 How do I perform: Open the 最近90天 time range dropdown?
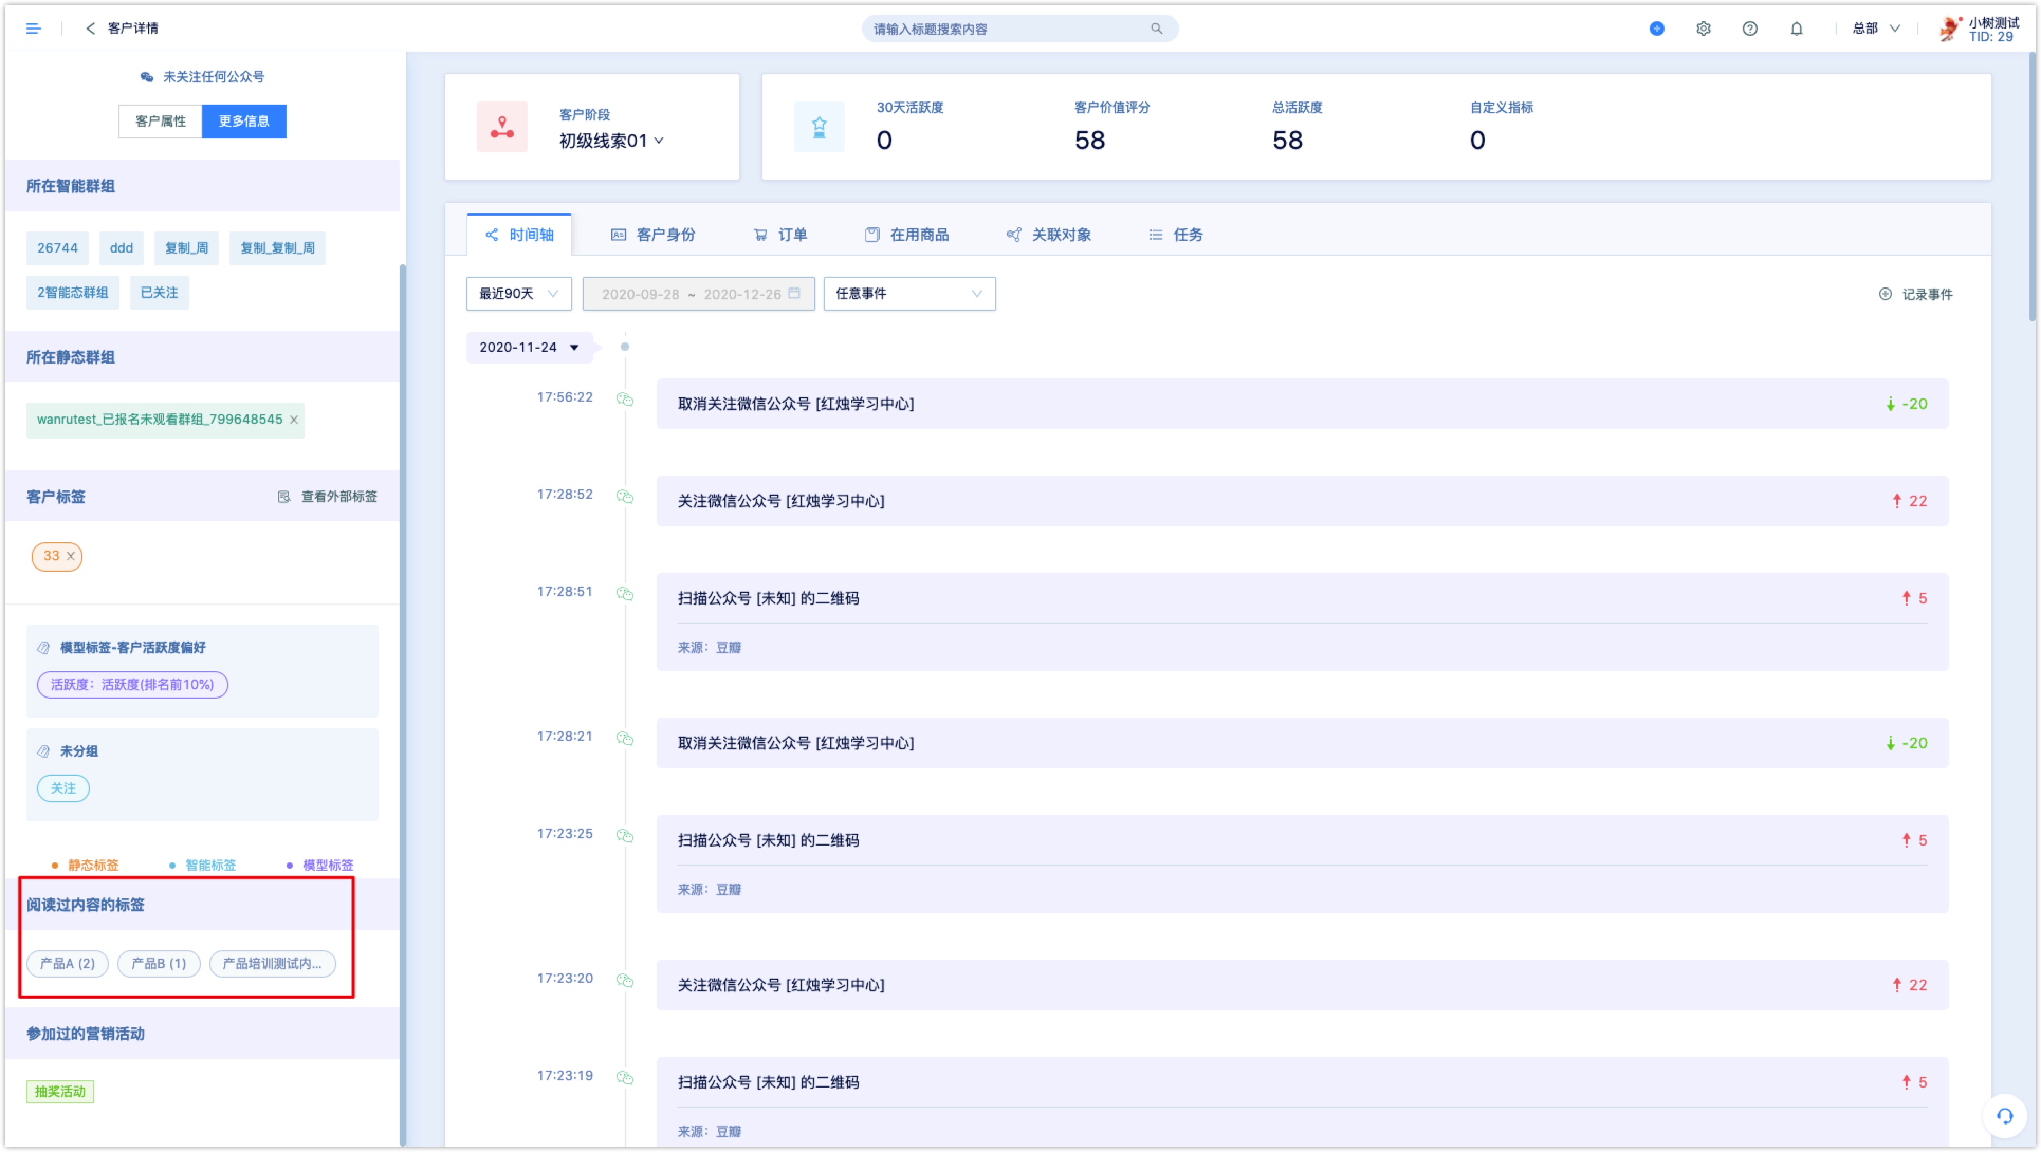point(519,294)
